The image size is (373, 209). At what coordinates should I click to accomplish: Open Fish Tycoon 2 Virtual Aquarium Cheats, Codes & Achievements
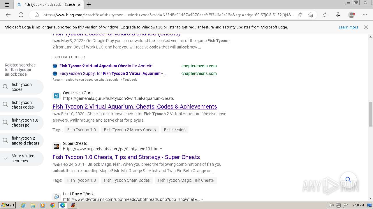pos(135,107)
